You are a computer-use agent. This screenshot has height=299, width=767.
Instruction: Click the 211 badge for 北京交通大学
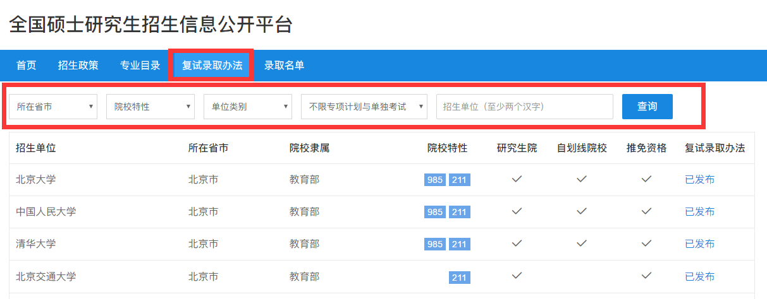[459, 277]
